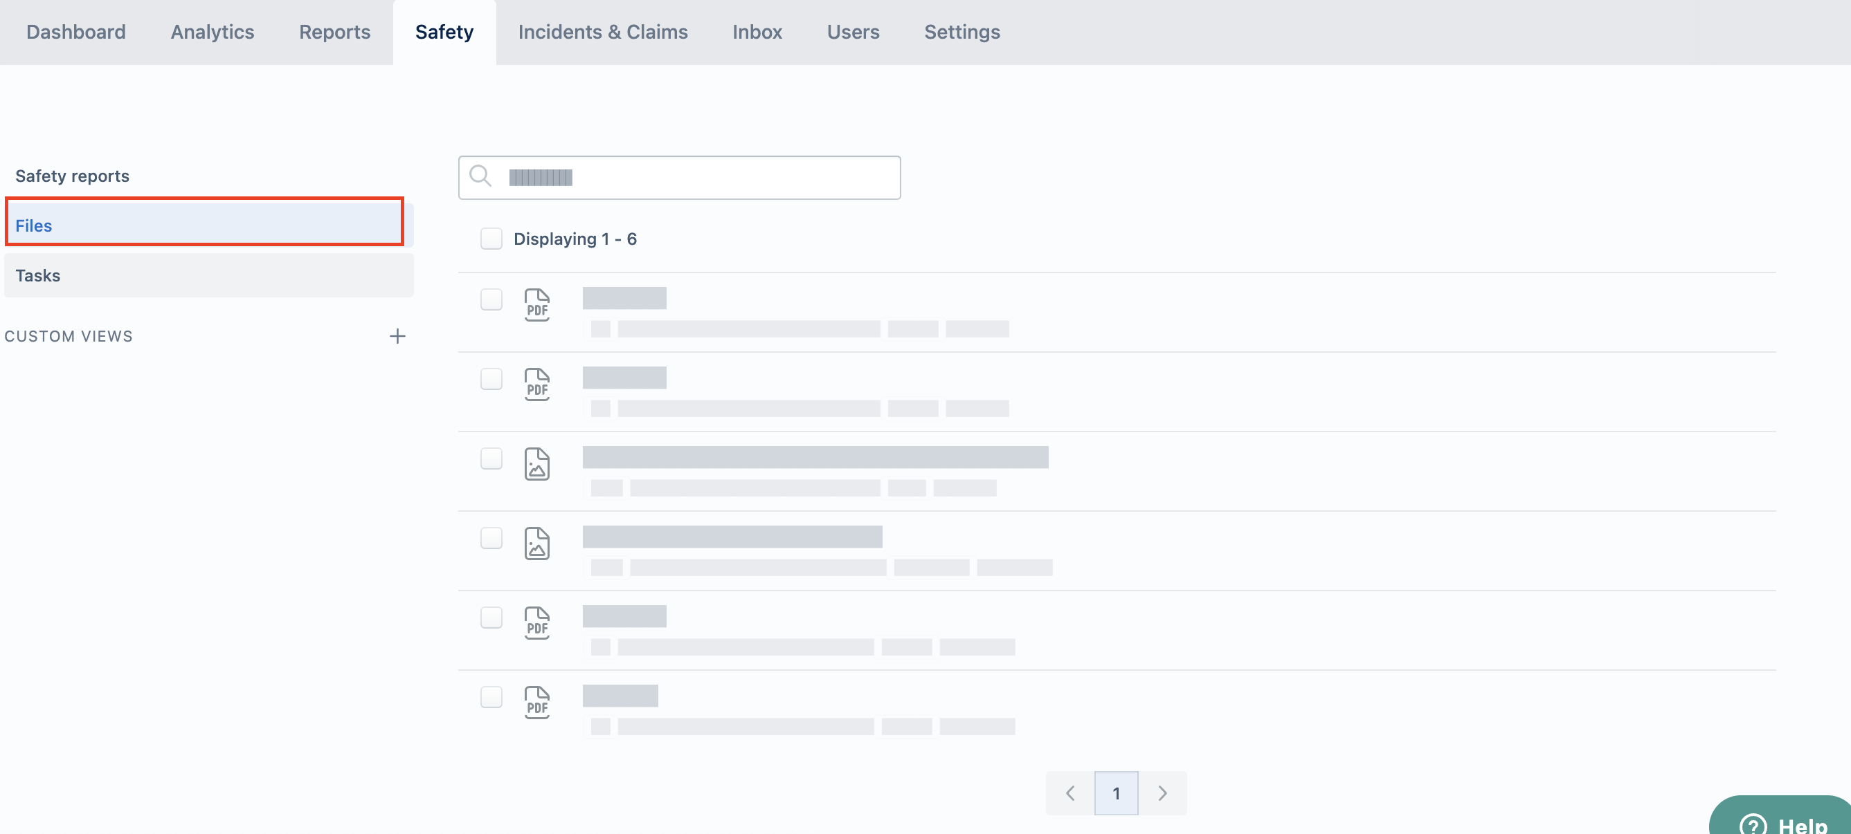The height and width of the screenshot is (834, 1851).
Task: Check the first PDF file row checkbox
Action: [x=491, y=299]
